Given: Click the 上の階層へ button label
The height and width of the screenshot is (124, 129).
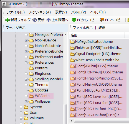Looking at the screenshot, I should pos(60,20).
